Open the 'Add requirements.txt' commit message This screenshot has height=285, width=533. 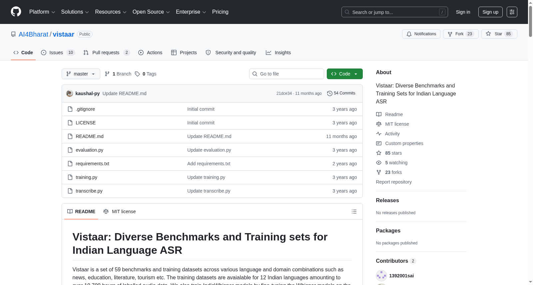(209, 164)
